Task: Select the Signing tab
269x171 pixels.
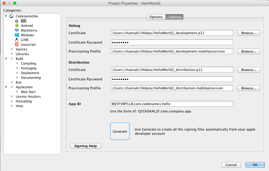Action: click(174, 17)
